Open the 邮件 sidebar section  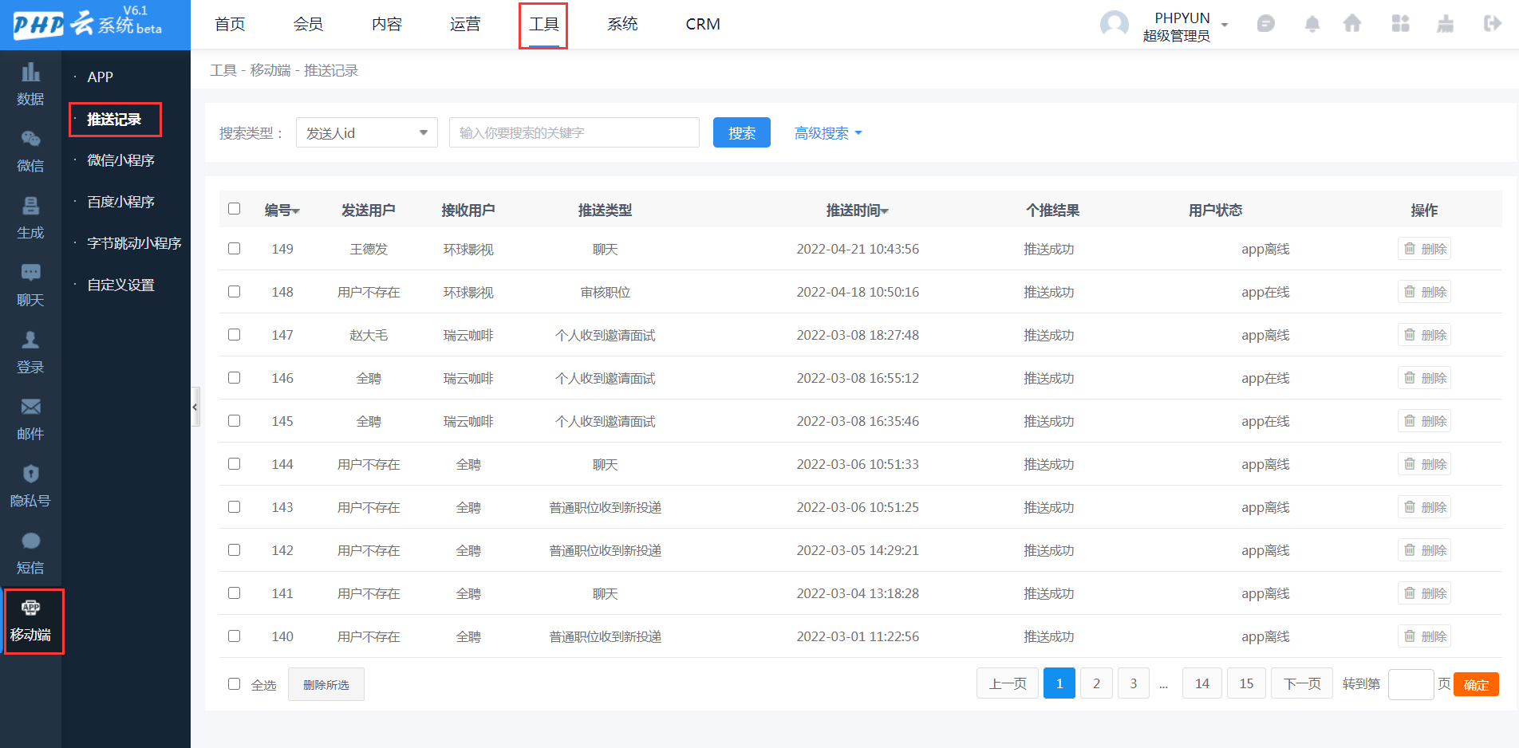pos(30,419)
